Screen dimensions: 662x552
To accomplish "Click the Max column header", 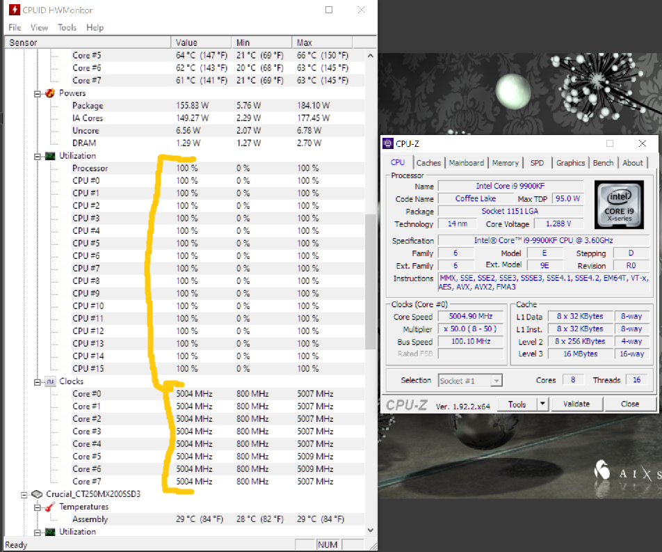I will (322, 42).
